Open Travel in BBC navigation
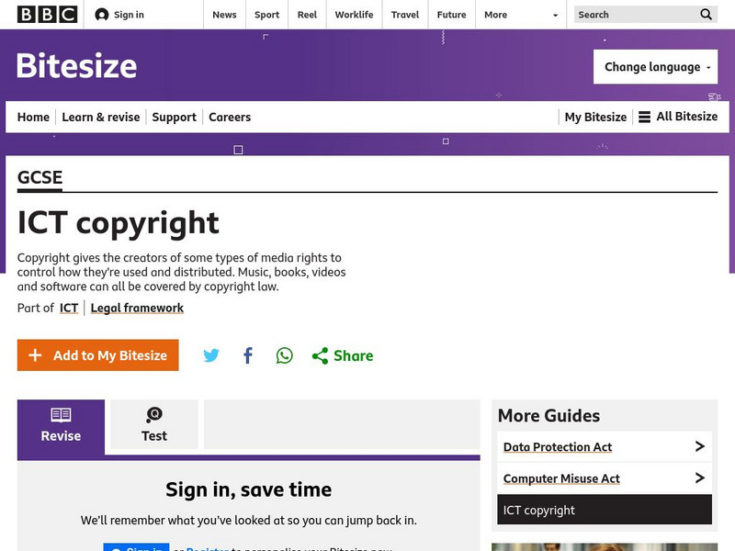The width and height of the screenshot is (735, 551). point(405,15)
